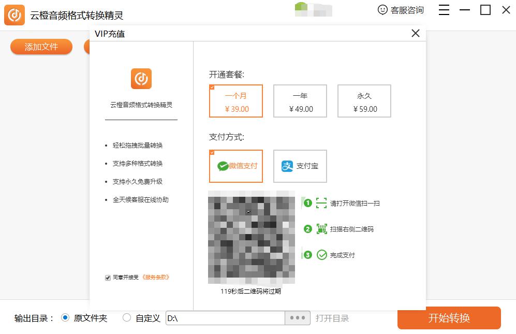Maximize the main application window

pyautogui.click(x=485, y=10)
